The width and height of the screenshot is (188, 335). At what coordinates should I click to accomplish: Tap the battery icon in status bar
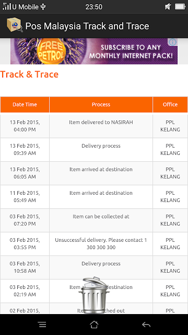point(180,7)
